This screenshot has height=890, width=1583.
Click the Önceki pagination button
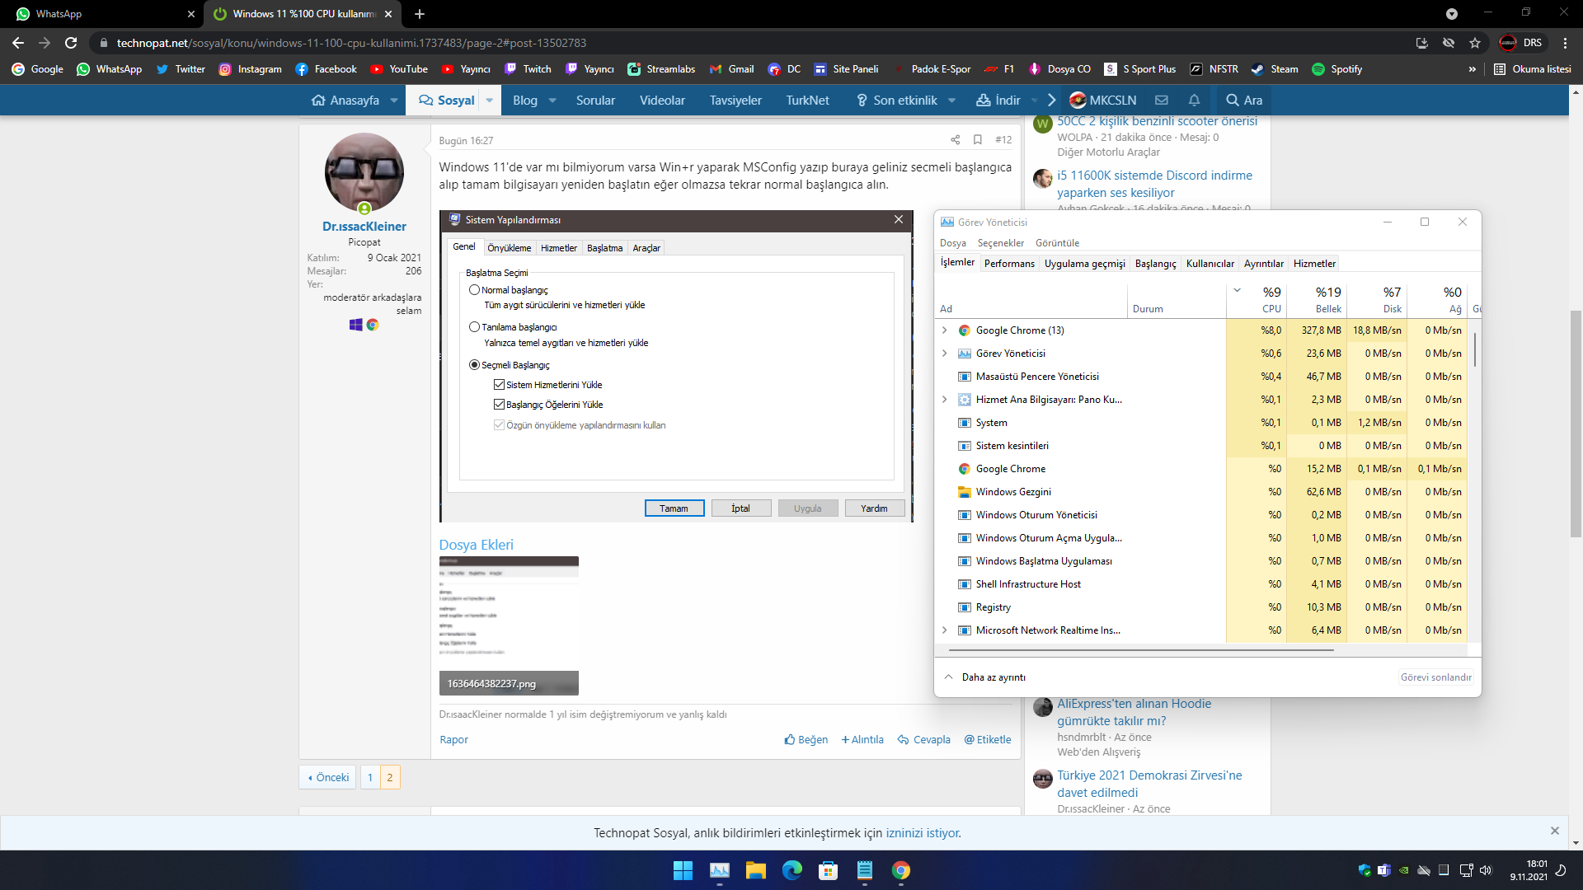(x=328, y=778)
